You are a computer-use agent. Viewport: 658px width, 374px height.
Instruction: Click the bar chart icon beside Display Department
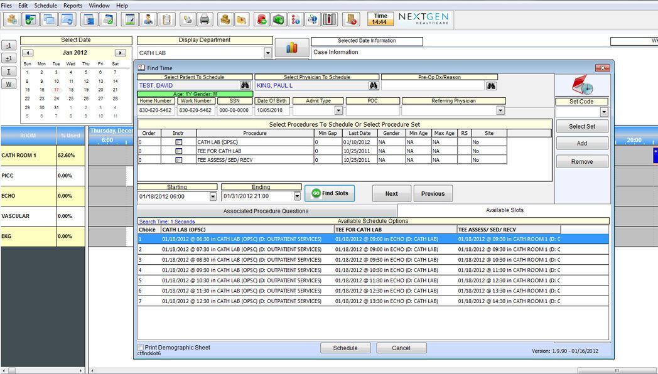291,48
